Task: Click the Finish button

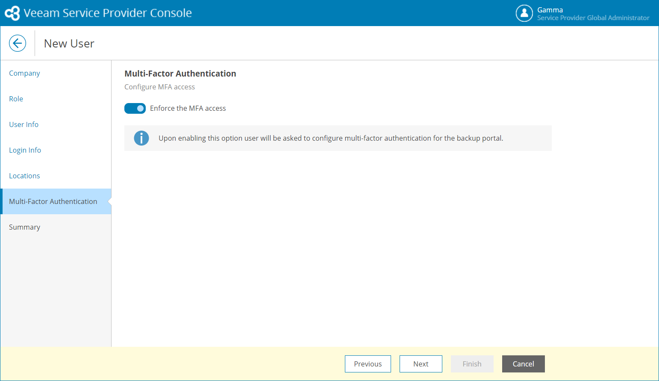Action: pyautogui.click(x=472, y=364)
